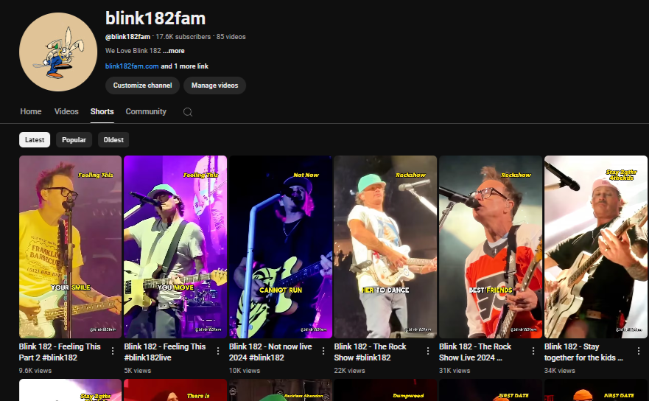Image resolution: width=649 pixels, height=401 pixels.
Task: Click the Customize channel button
Action: pyautogui.click(x=142, y=86)
